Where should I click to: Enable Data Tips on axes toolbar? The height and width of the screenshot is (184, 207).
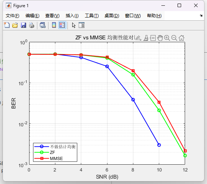tap(153, 38)
